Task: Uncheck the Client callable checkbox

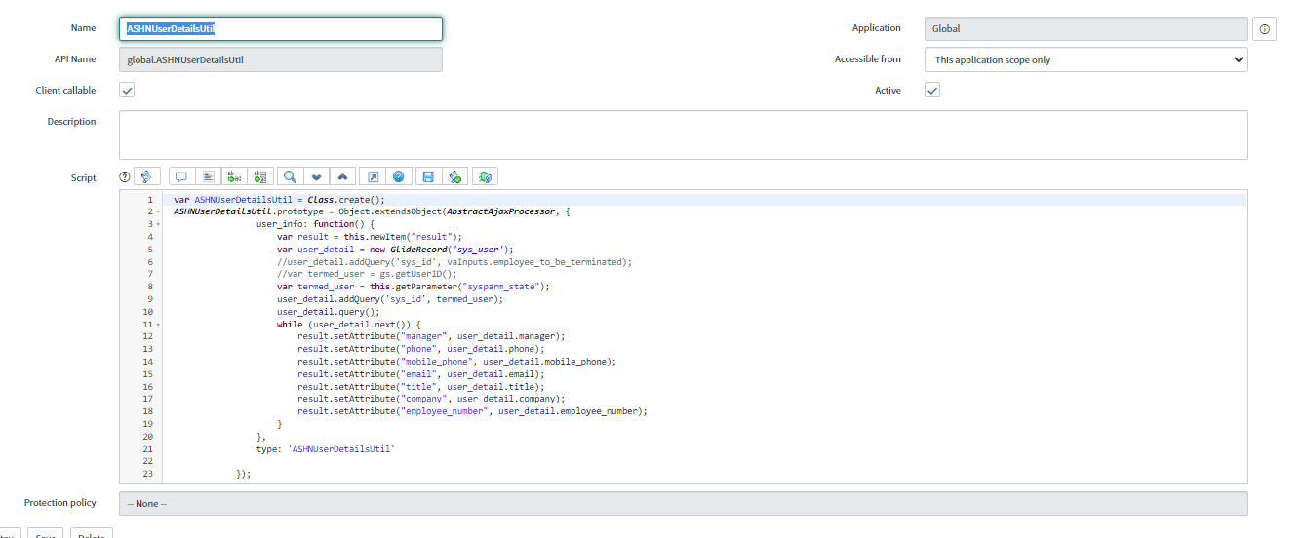Action: (x=127, y=90)
